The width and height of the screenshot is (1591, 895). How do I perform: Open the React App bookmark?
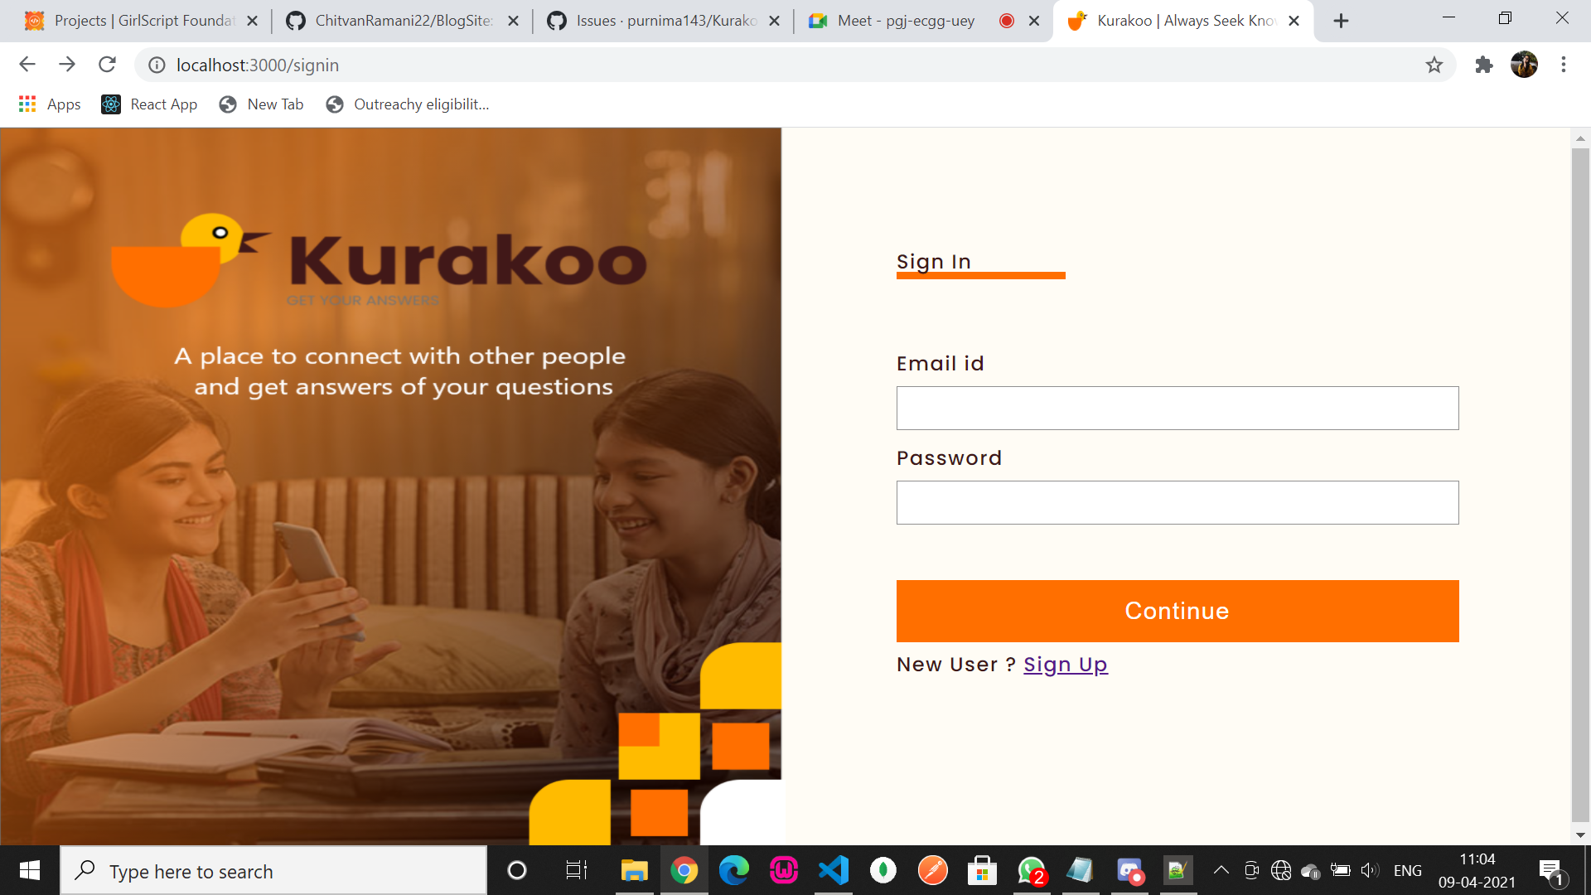149,104
